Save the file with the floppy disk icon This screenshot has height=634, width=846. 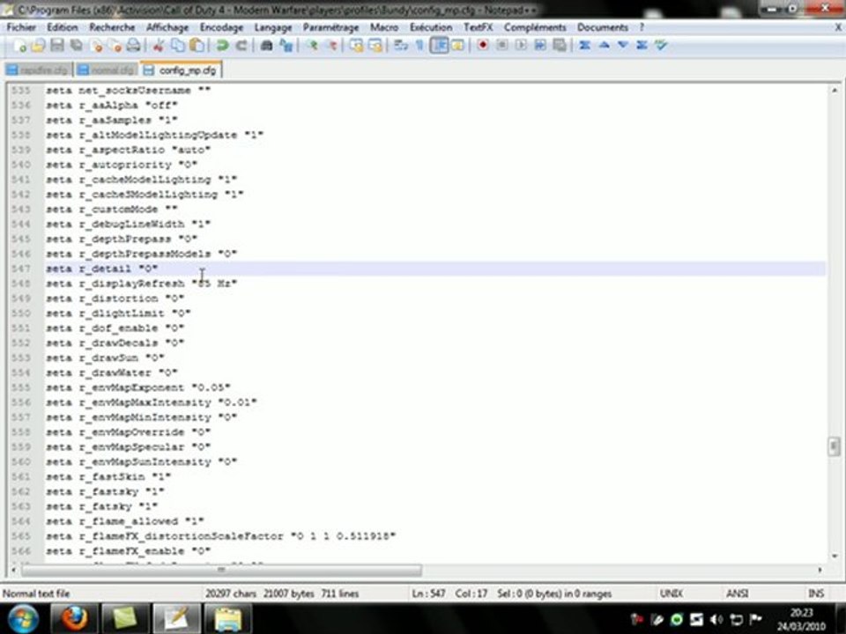point(56,46)
